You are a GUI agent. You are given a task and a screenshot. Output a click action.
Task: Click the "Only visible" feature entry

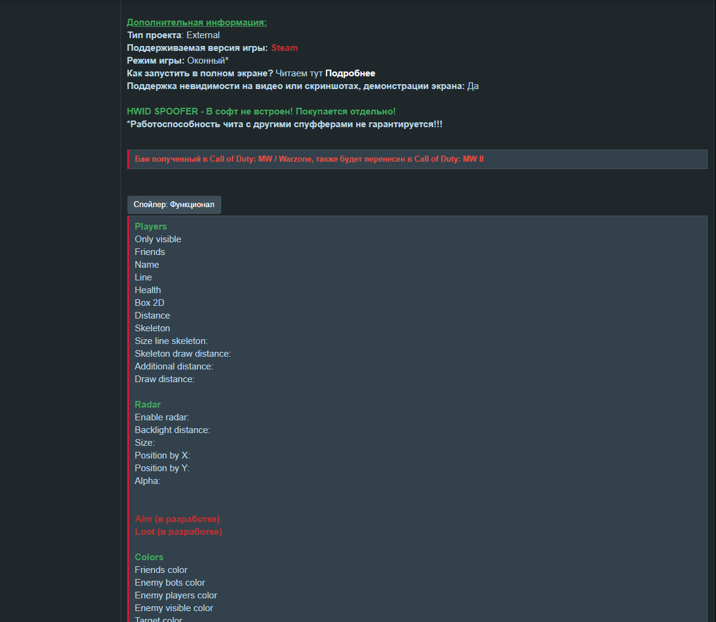pos(158,239)
